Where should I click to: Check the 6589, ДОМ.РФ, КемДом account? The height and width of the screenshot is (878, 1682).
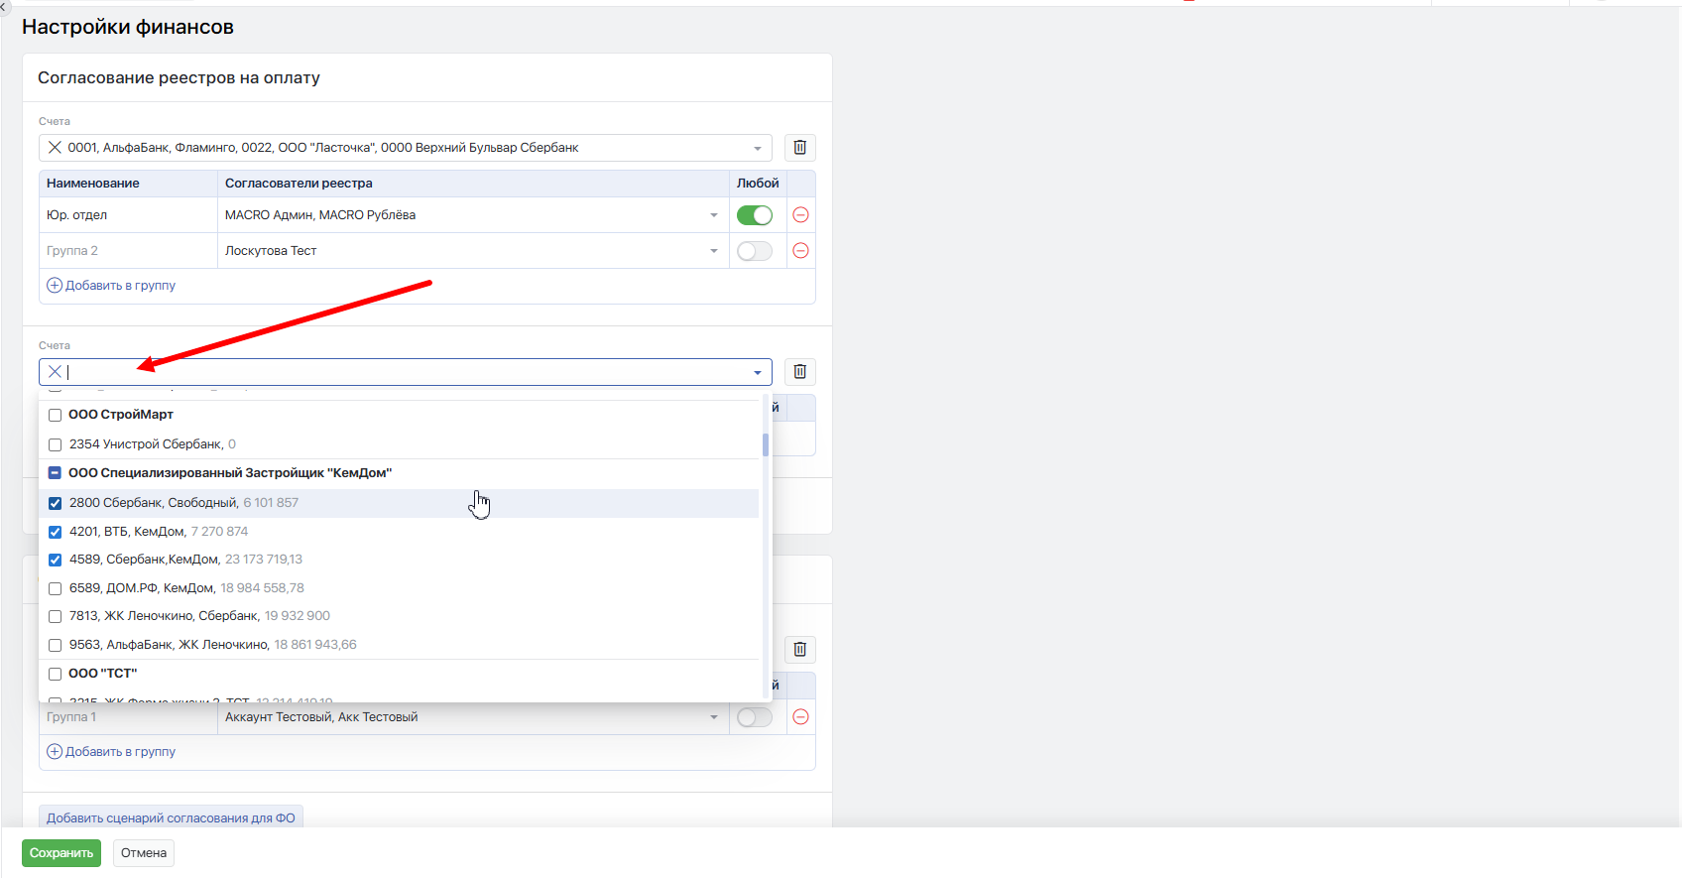(56, 588)
